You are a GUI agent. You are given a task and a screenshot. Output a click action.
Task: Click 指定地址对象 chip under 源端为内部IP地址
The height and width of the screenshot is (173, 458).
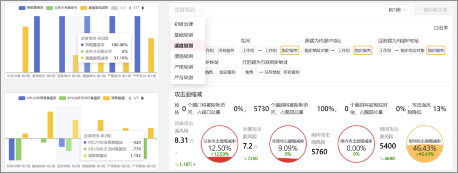[317, 50]
